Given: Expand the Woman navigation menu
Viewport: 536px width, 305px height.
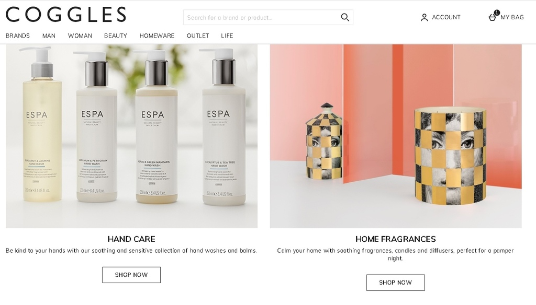Looking at the screenshot, I should [80, 36].
